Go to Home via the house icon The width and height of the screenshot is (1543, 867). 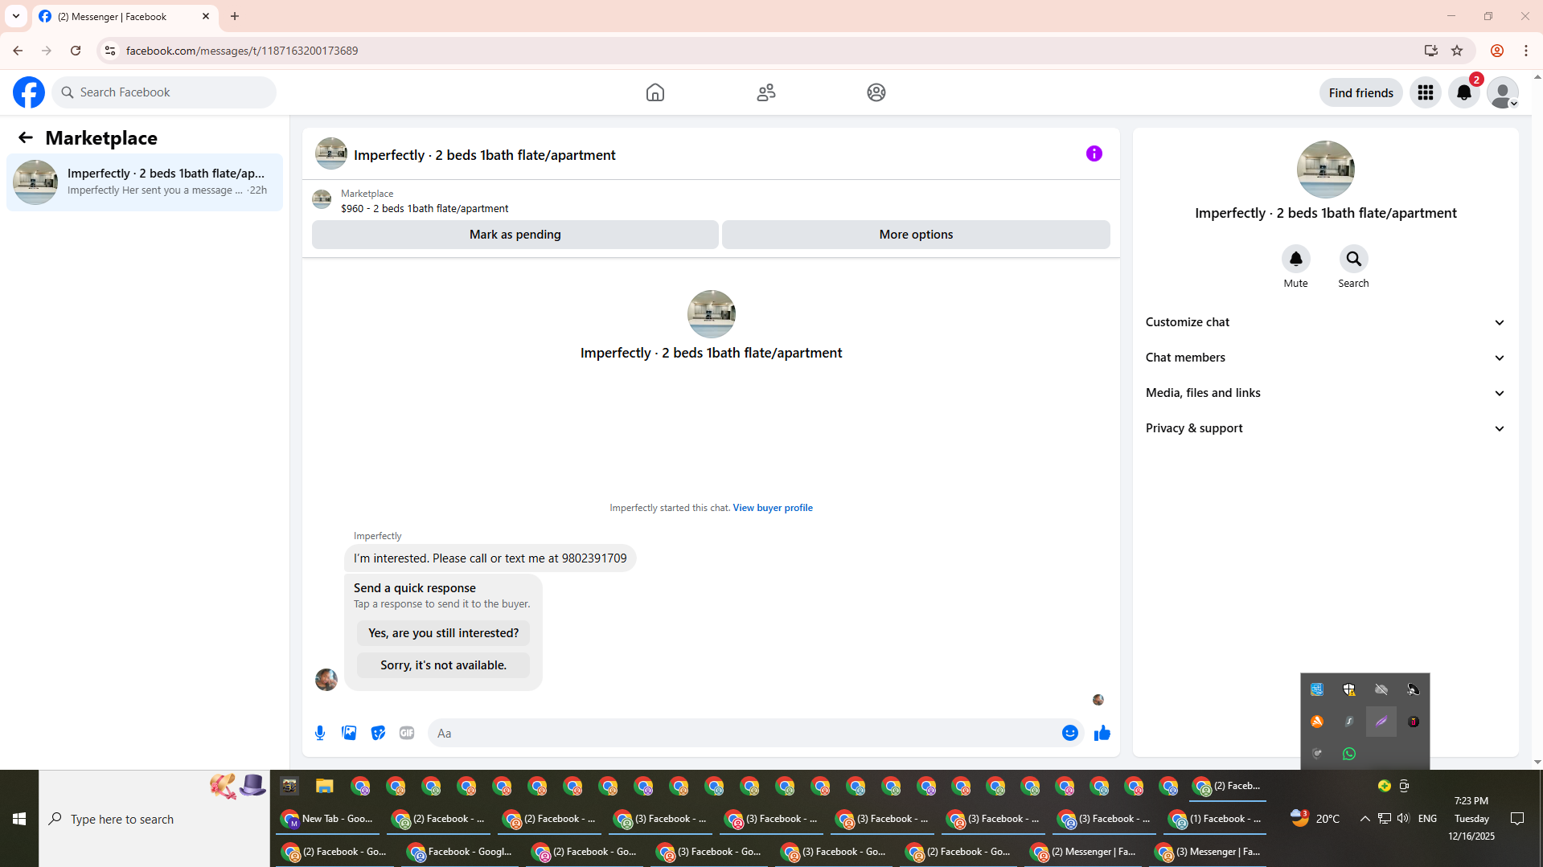[x=655, y=92]
